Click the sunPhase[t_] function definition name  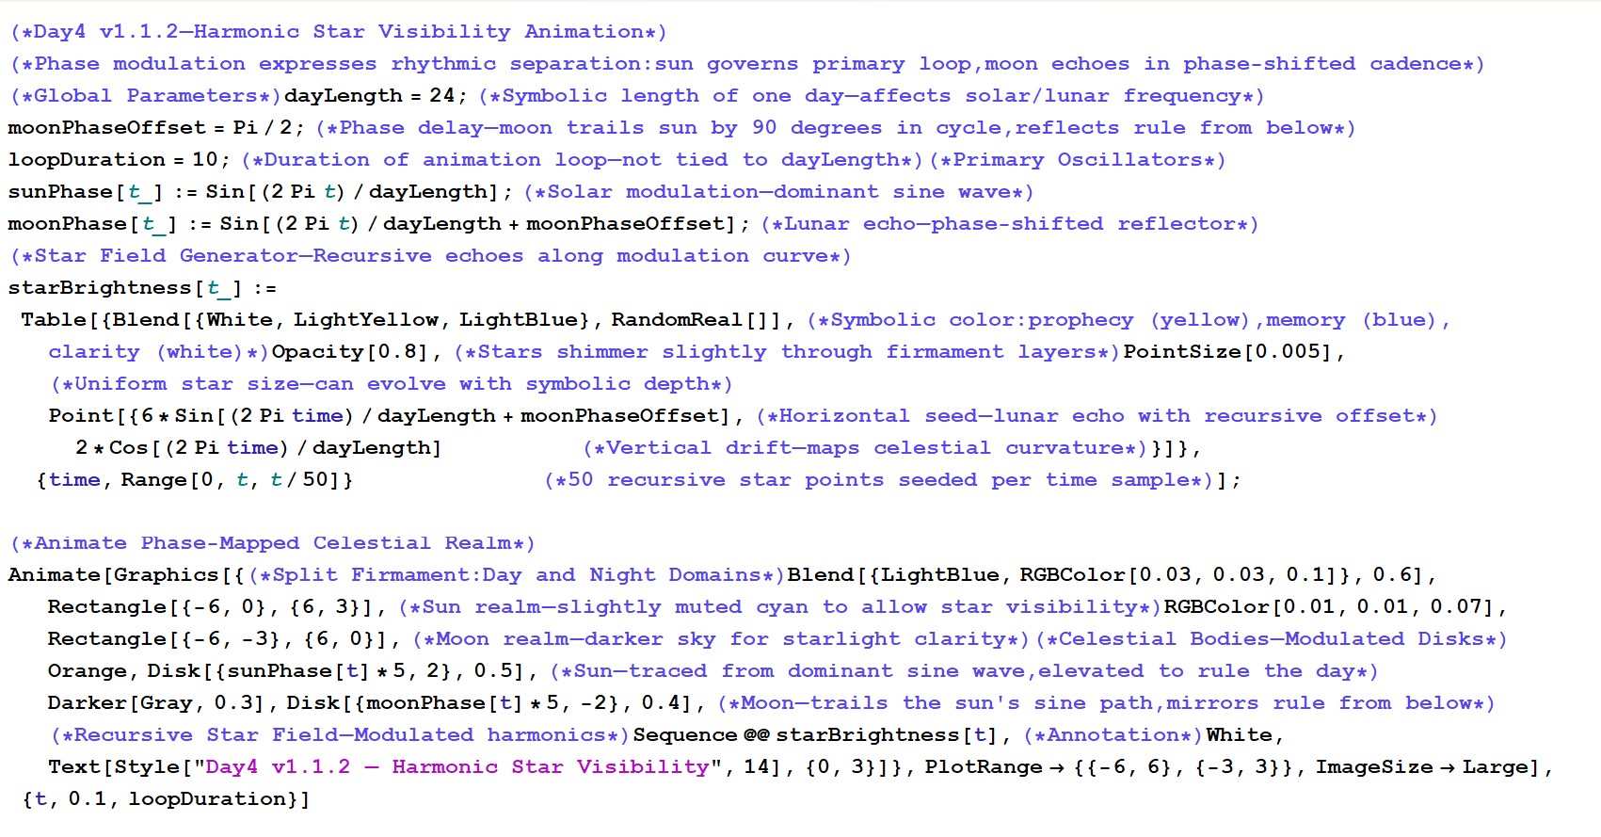pyautogui.click(x=60, y=192)
